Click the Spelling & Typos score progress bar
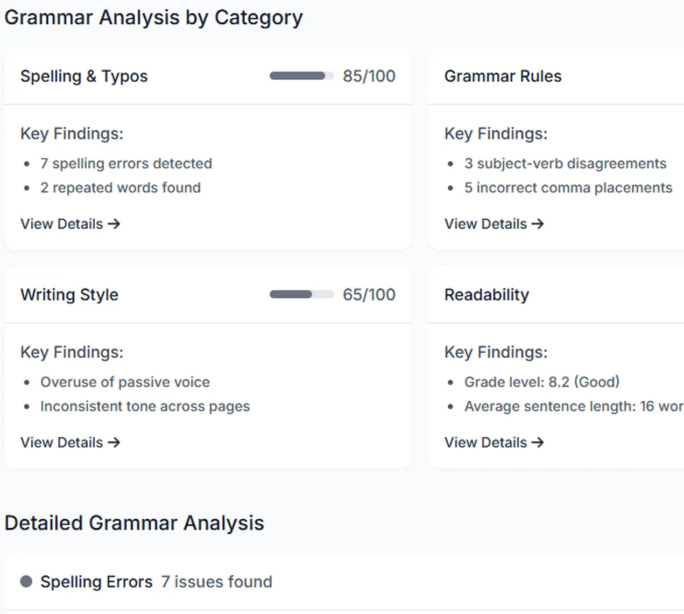The height and width of the screenshot is (614, 684). point(301,76)
